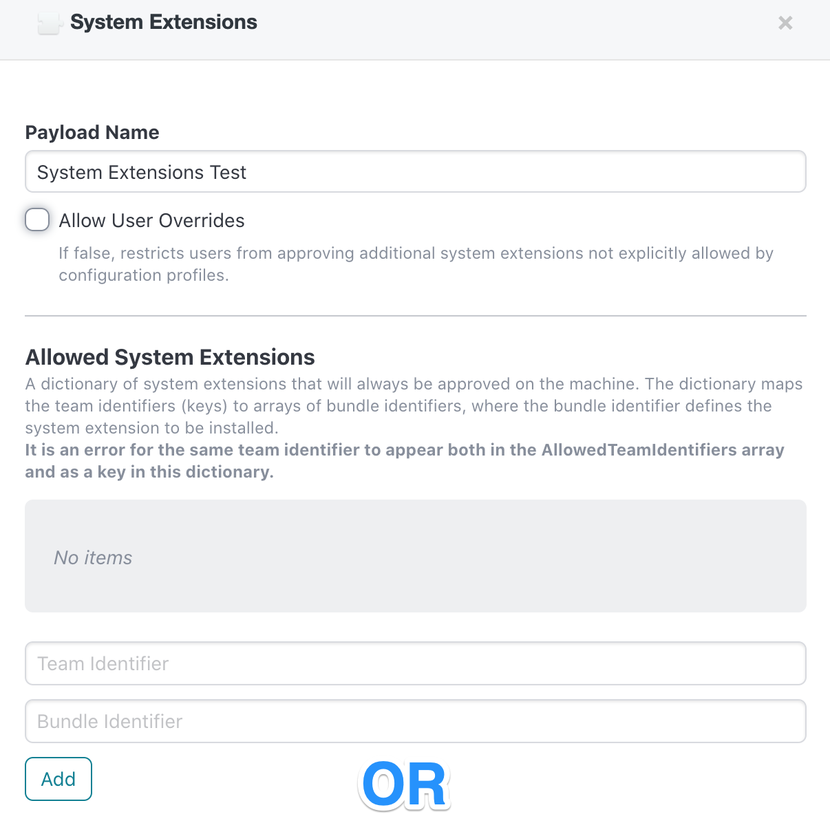Click the divider above Allowed System Extensions

[x=416, y=316]
